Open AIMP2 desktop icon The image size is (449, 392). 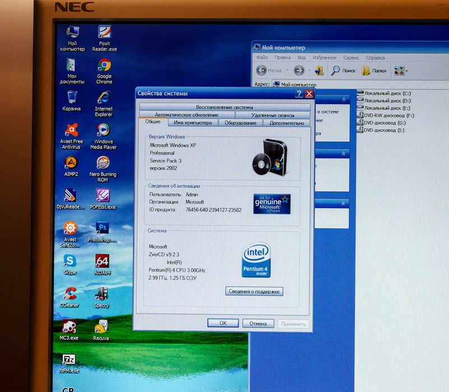(x=71, y=166)
